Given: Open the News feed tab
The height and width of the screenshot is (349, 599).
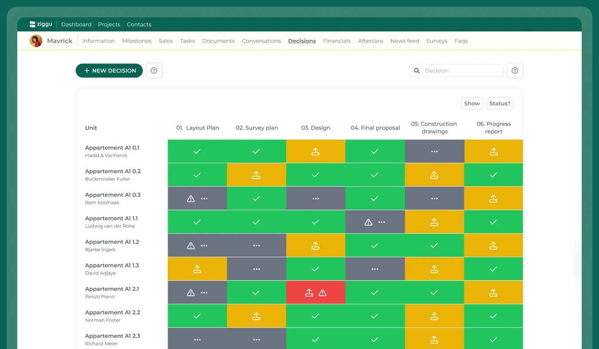Looking at the screenshot, I should (x=405, y=41).
